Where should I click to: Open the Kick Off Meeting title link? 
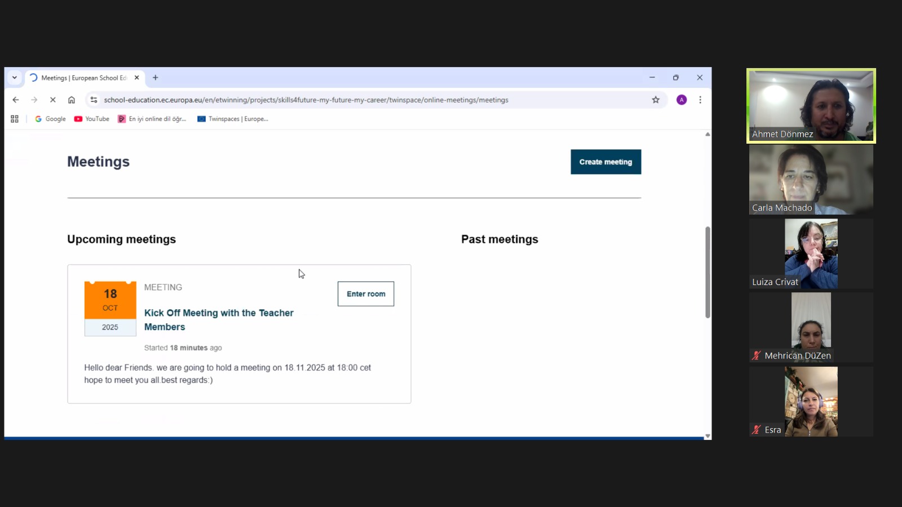(x=219, y=320)
